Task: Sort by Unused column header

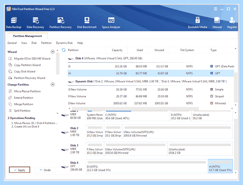Action: (x=159, y=50)
